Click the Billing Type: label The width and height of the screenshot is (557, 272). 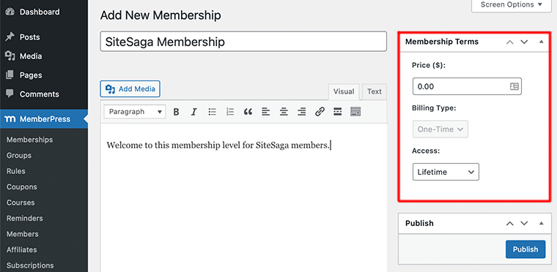tap(434, 108)
